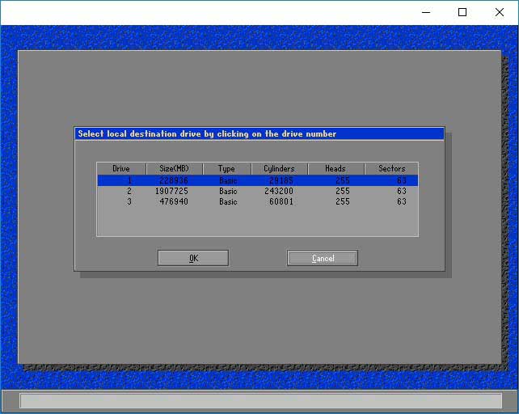519x414 pixels.
Task: Maximize the application window
Action: pos(462,12)
